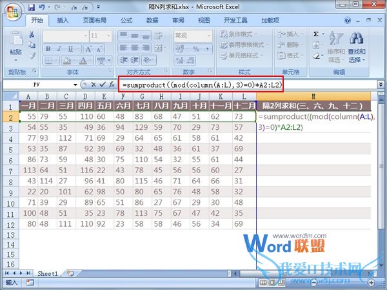Open 套用表格格式 table styles
The image size is (387, 290).
point(244,45)
